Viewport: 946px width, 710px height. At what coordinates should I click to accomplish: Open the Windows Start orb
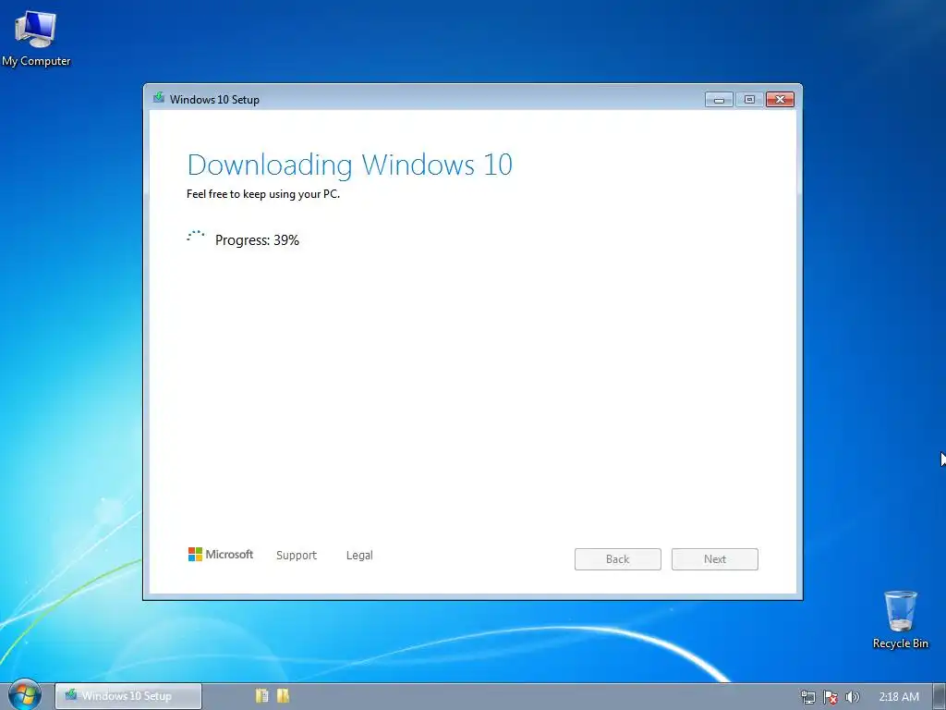(25, 695)
